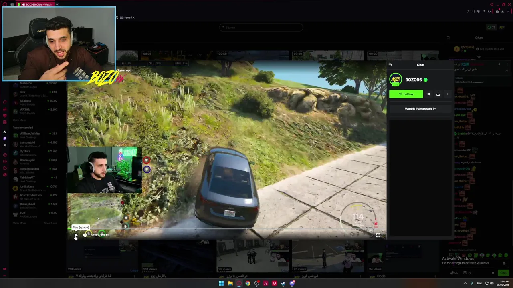The width and height of the screenshot is (513, 288).
Task: Open browser downloads icon
Action: point(503,11)
